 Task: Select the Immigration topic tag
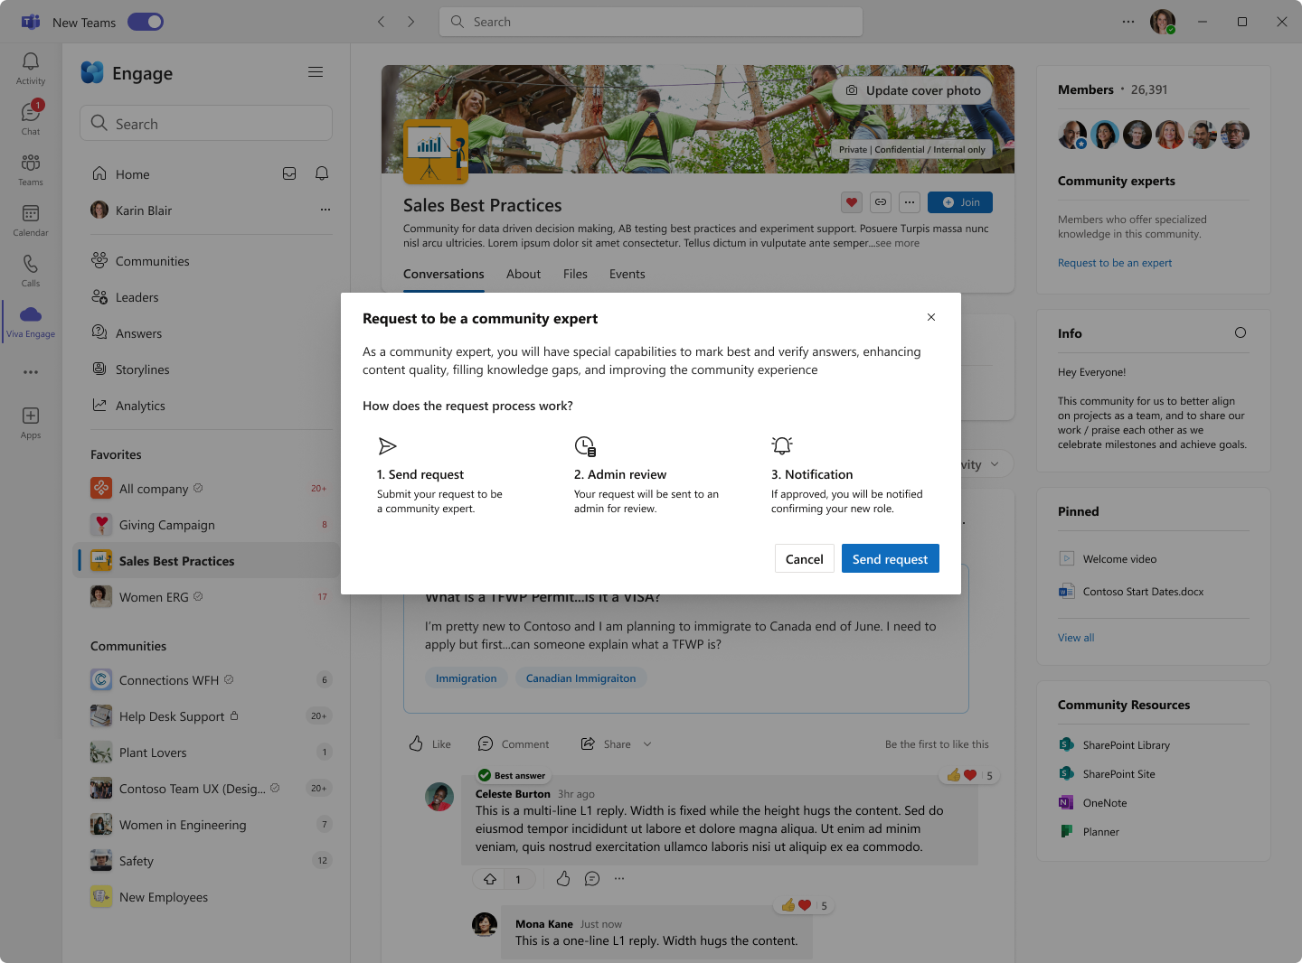coord(467,678)
